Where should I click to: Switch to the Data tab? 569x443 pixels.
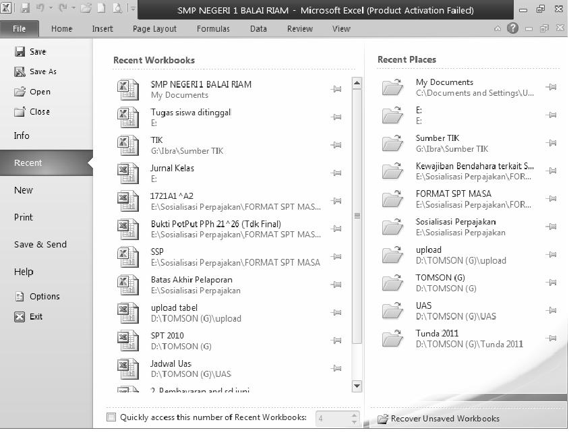(258, 29)
